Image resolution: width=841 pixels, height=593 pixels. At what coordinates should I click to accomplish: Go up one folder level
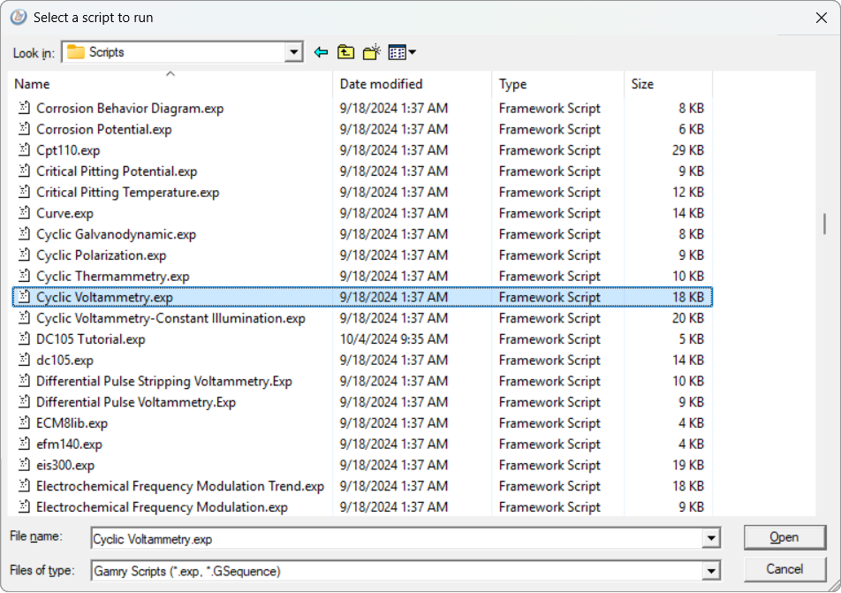[346, 52]
